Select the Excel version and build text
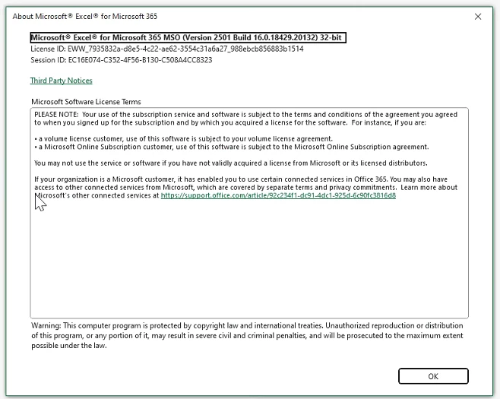The height and width of the screenshot is (399, 500). [x=188, y=38]
